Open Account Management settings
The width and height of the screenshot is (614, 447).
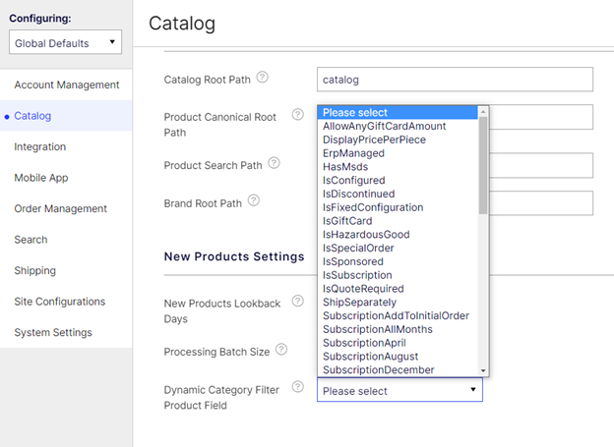[66, 84]
